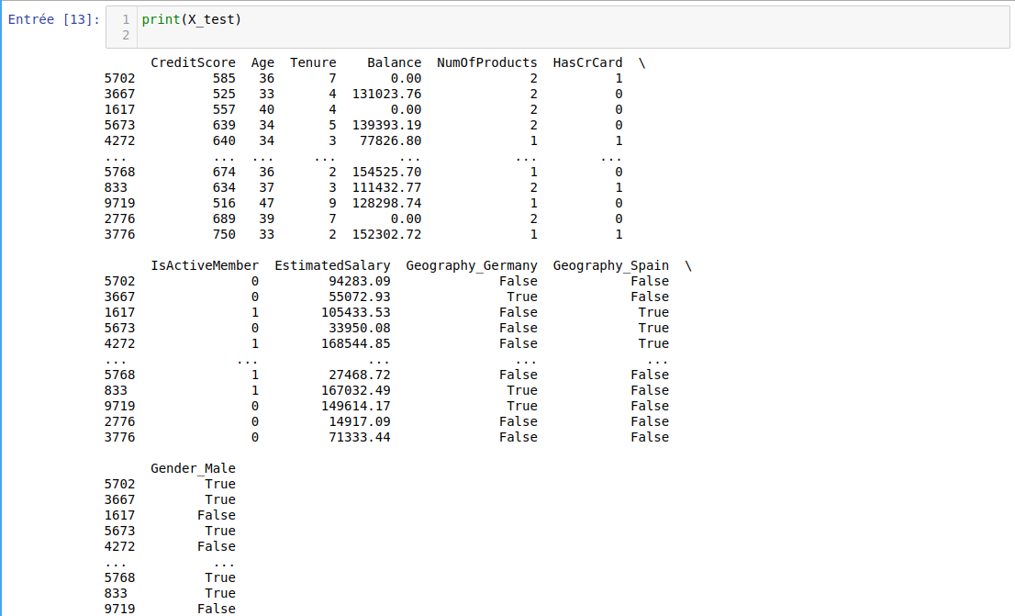Click the CreditScore column header in output
The image size is (1015, 616).
(x=193, y=62)
